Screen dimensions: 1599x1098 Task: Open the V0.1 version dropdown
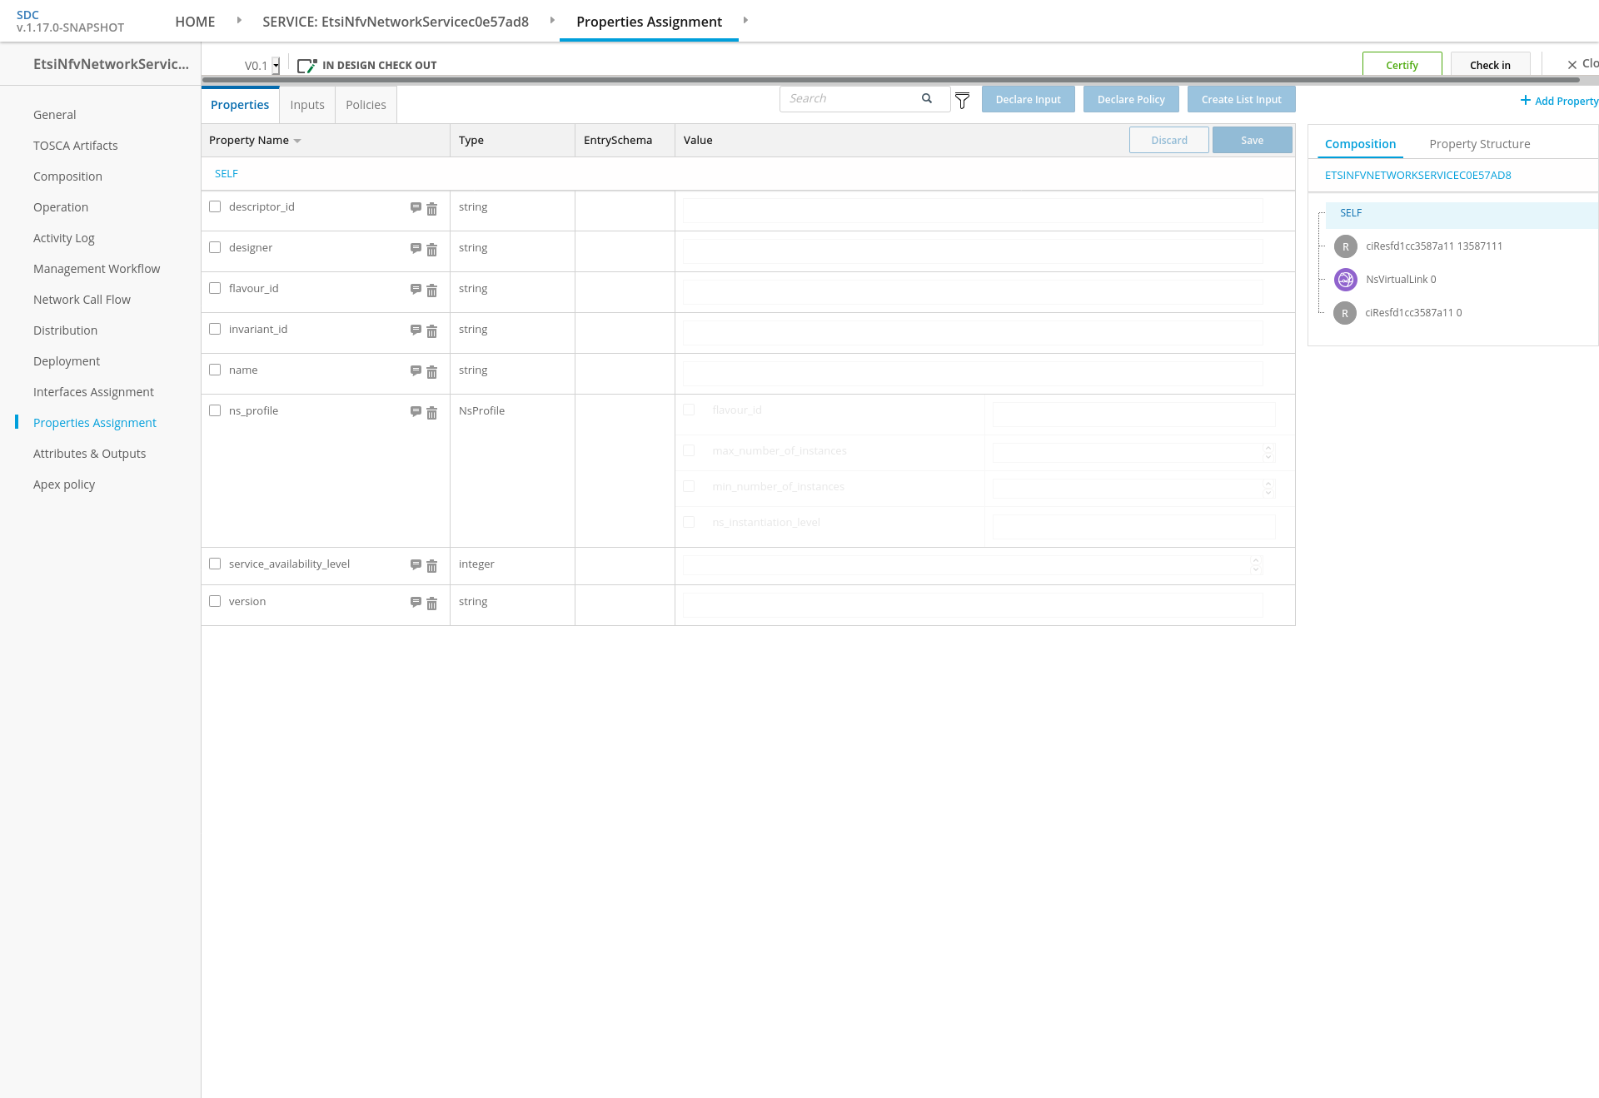tap(276, 65)
